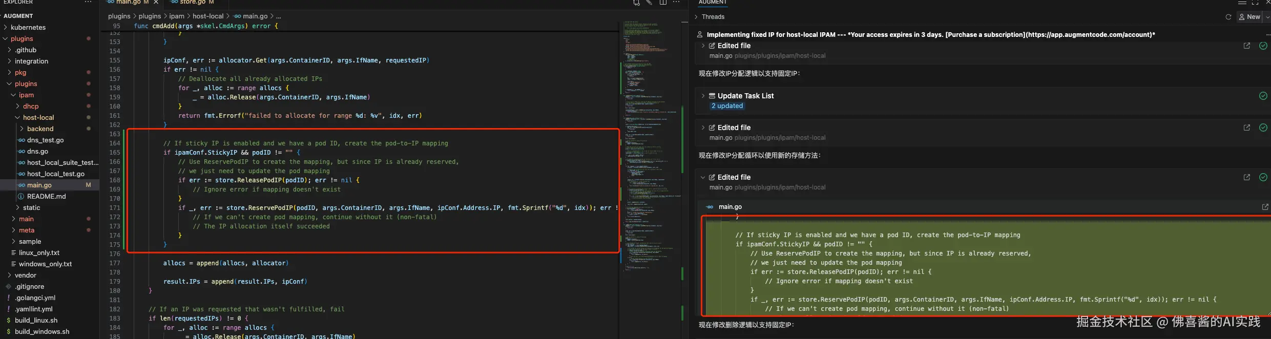Expand the dhcp folder
Viewport: 1271px width, 339px height.
(x=50, y=106)
